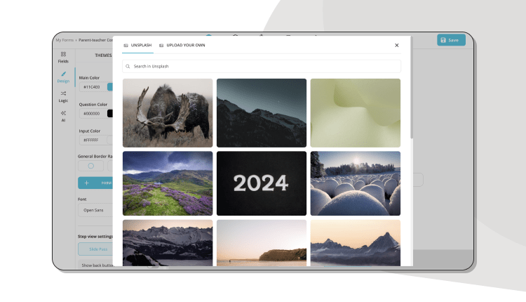Viewport: 526px width, 302px height.
Task: Select the snow-covered mounds photo
Action: (x=355, y=183)
